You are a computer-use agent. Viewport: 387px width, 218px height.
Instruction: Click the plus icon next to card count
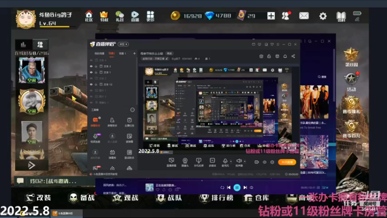click(x=271, y=16)
